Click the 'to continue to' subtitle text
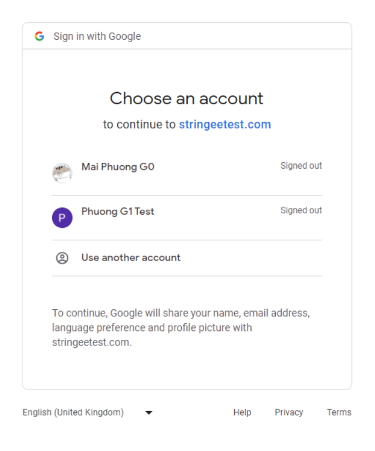This screenshot has width=375, height=451. pos(140,125)
